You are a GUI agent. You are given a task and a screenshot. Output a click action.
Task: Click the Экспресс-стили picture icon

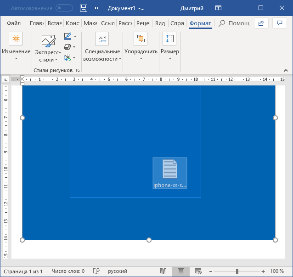click(48, 41)
